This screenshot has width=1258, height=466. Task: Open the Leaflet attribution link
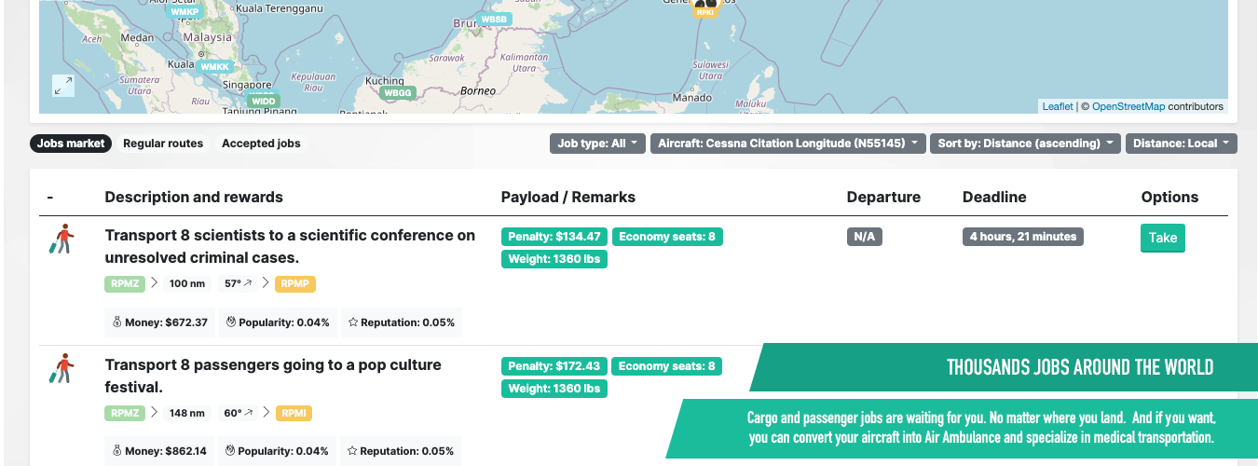click(1057, 106)
